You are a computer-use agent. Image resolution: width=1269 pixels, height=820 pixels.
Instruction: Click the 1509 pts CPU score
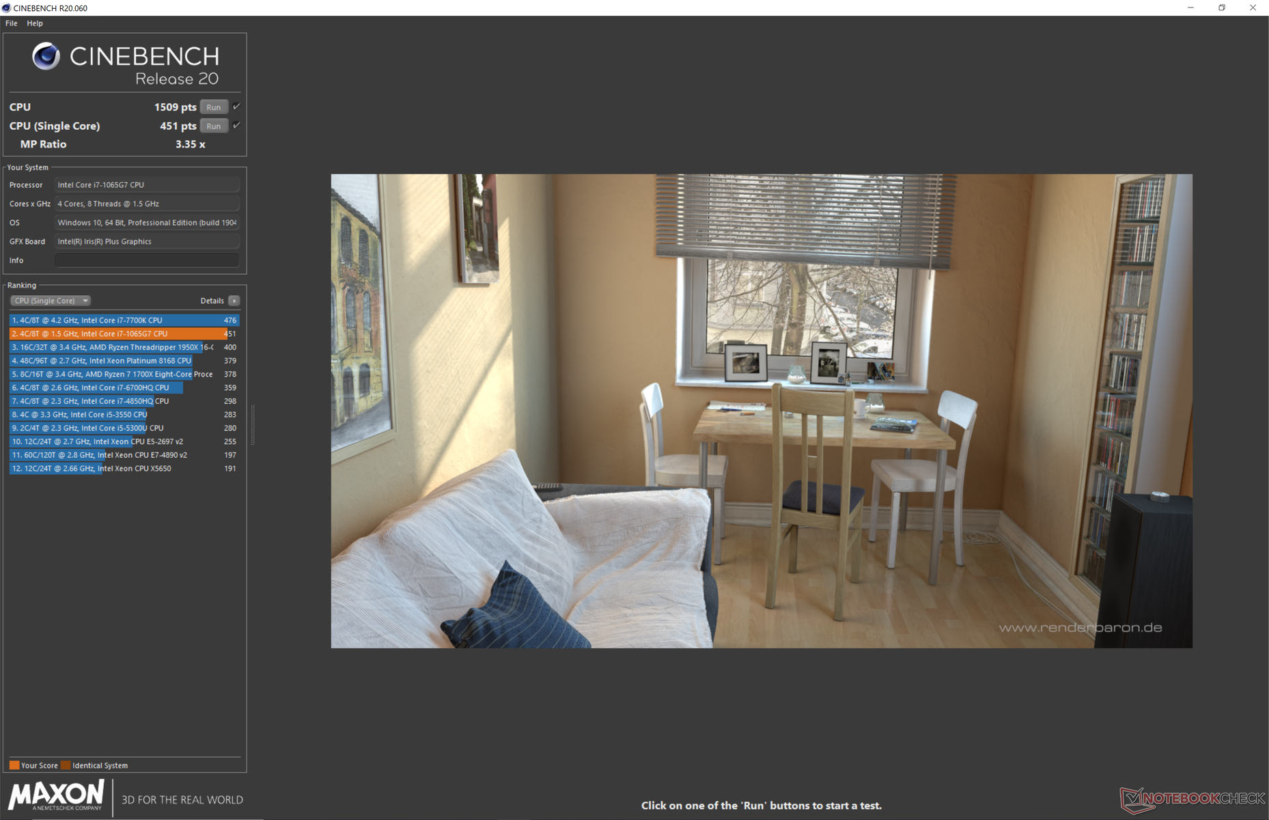(x=176, y=107)
